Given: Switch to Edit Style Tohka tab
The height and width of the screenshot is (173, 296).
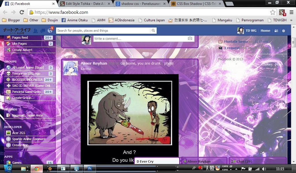Looking at the screenshot, I should (x=85, y=4).
